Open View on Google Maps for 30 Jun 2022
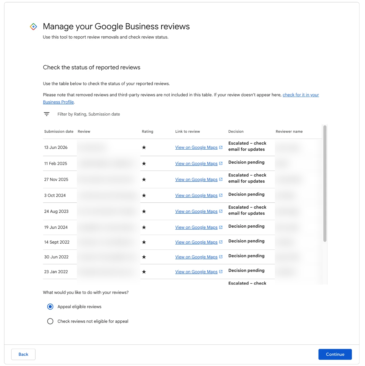365x366 pixels. [196, 257]
